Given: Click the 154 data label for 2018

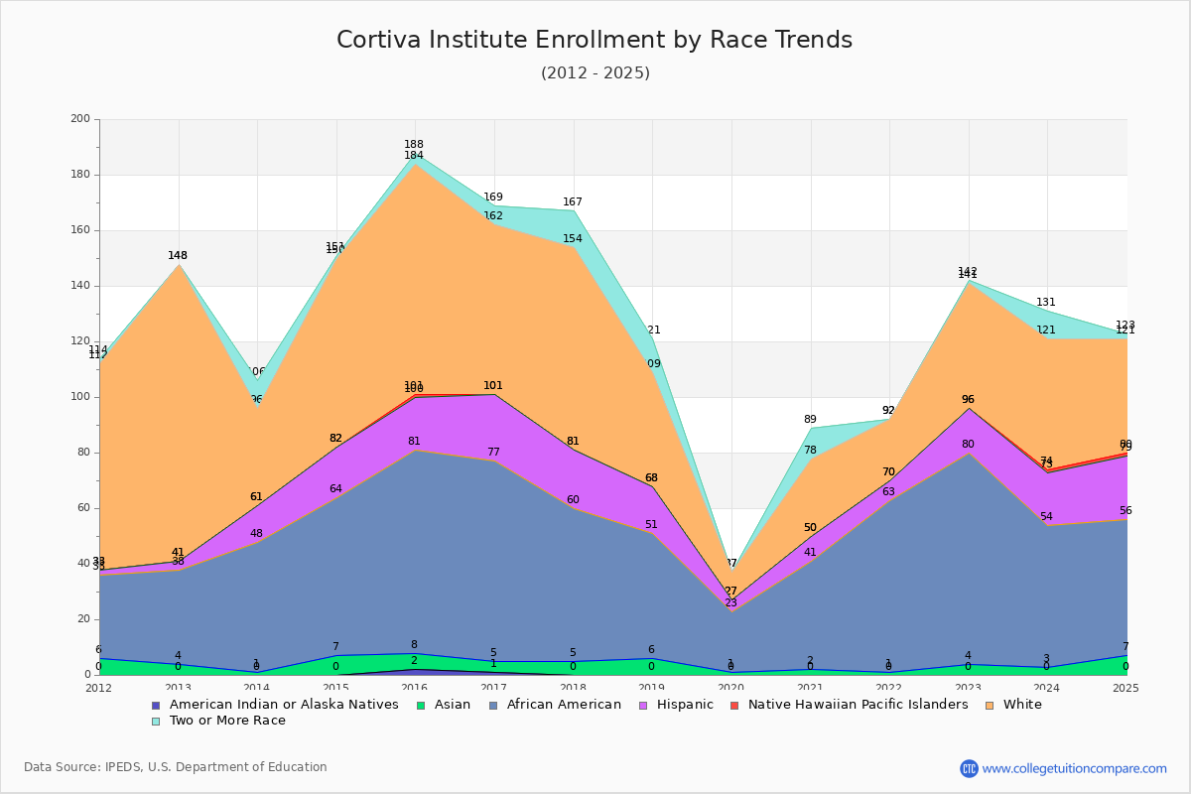Looking at the screenshot, I should coord(573,239).
